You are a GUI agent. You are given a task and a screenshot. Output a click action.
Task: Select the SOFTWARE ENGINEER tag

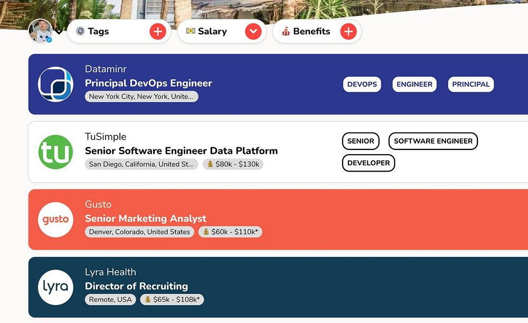433,141
